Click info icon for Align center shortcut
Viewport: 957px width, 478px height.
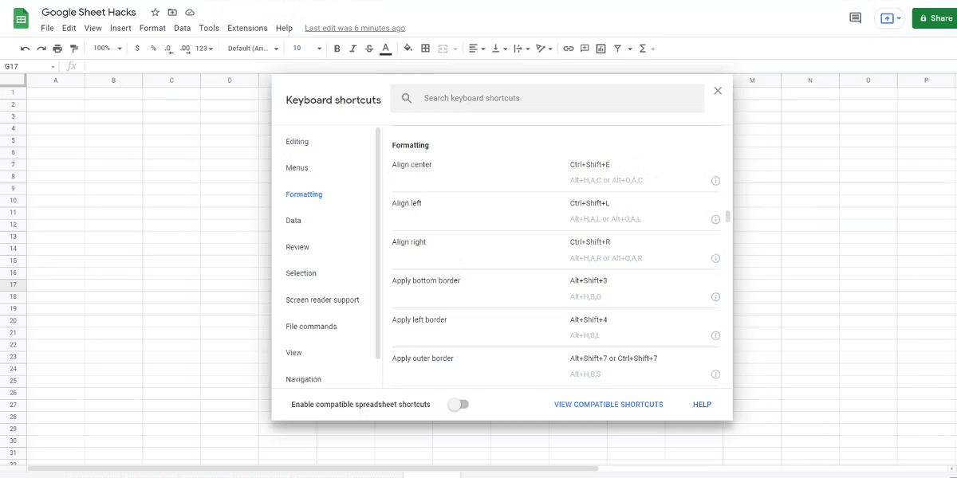click(x=715, y=181)
